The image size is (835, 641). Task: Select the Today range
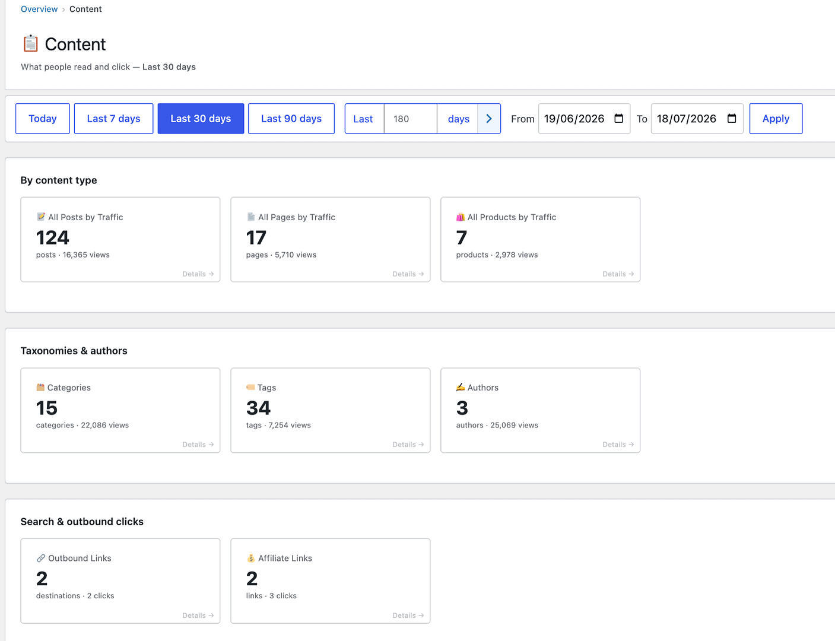click(43, 119)
